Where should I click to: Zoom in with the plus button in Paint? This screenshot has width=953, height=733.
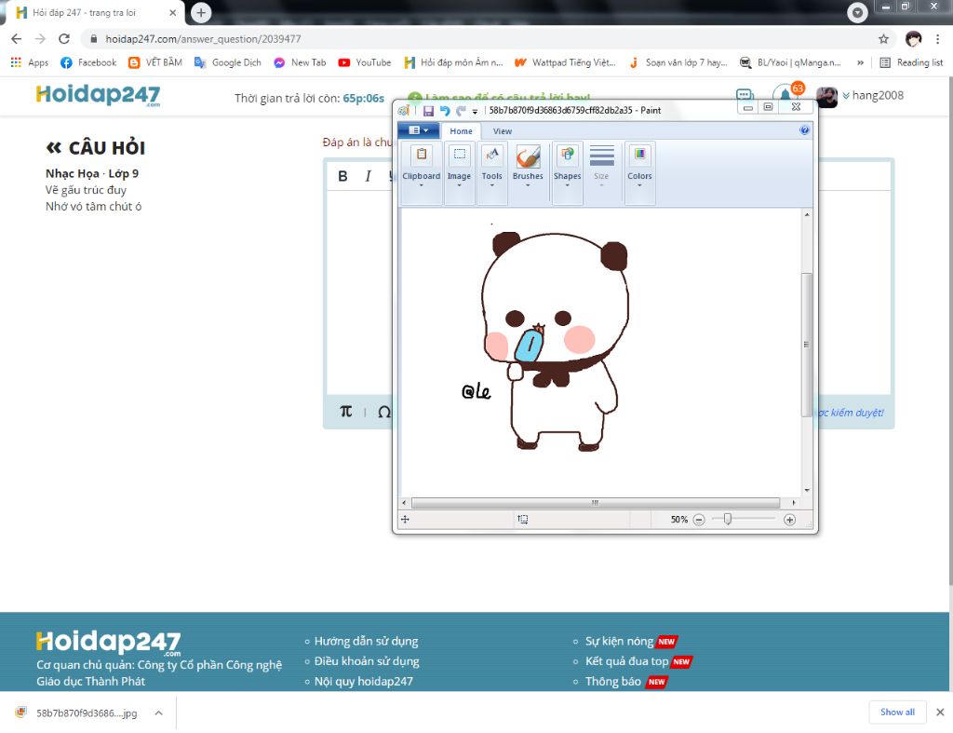tap(789, 520)
